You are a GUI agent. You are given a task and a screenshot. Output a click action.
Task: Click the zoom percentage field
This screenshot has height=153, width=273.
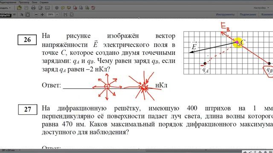(51, 14)
